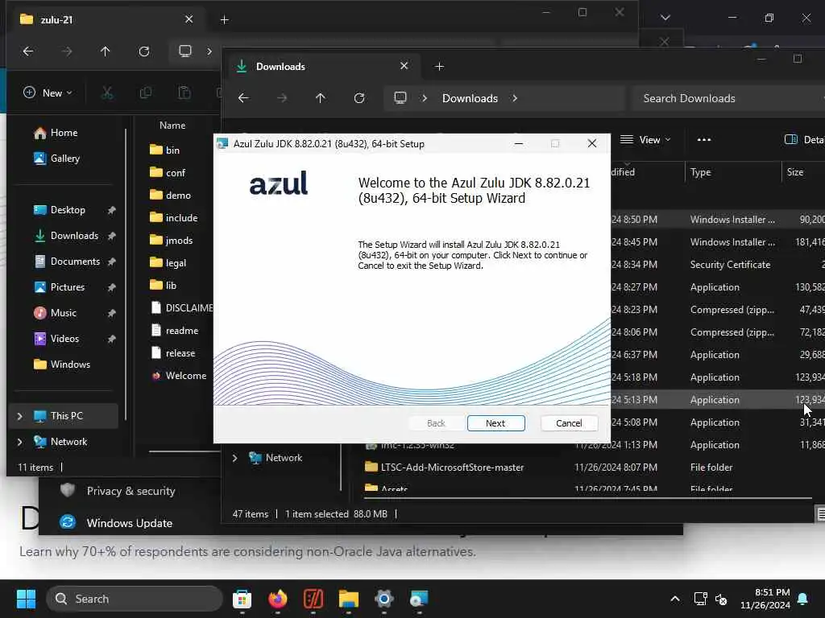Click the Search Downloads field
825x618 pixels.
click(728, 98)
